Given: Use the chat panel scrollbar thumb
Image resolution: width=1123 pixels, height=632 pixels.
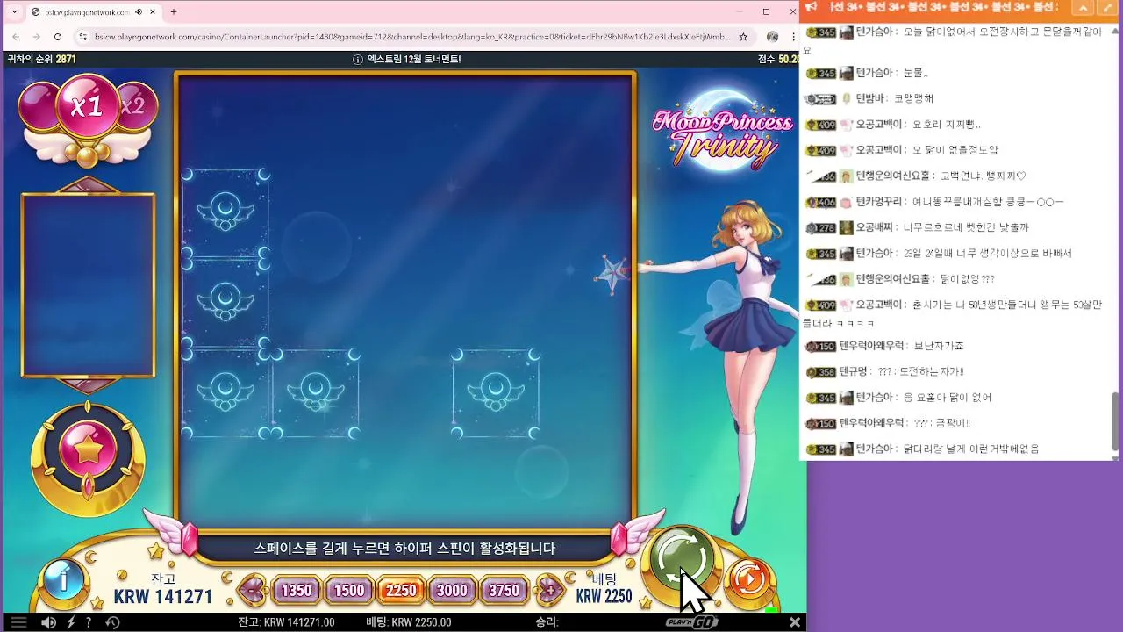Looking at the screenshot, I should tap(1115, 420).
